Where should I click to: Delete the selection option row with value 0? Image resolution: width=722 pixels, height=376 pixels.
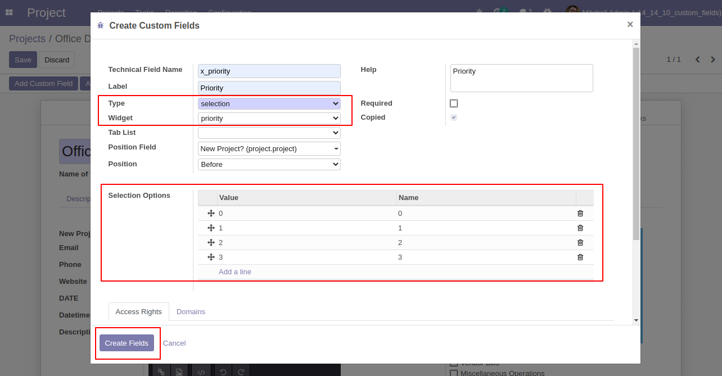pyautogui.click(x=580, y=213)
